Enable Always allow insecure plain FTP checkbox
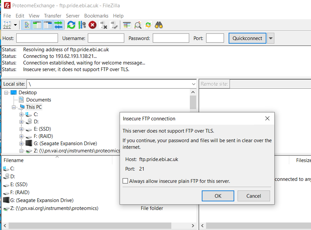The width and height of the screenshot is (311, 230). pyautogui.click(x=125, y=181)
